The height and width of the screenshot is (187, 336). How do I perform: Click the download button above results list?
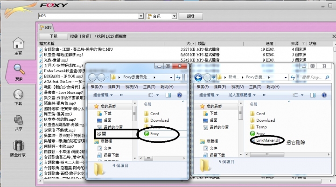(53, 36)
